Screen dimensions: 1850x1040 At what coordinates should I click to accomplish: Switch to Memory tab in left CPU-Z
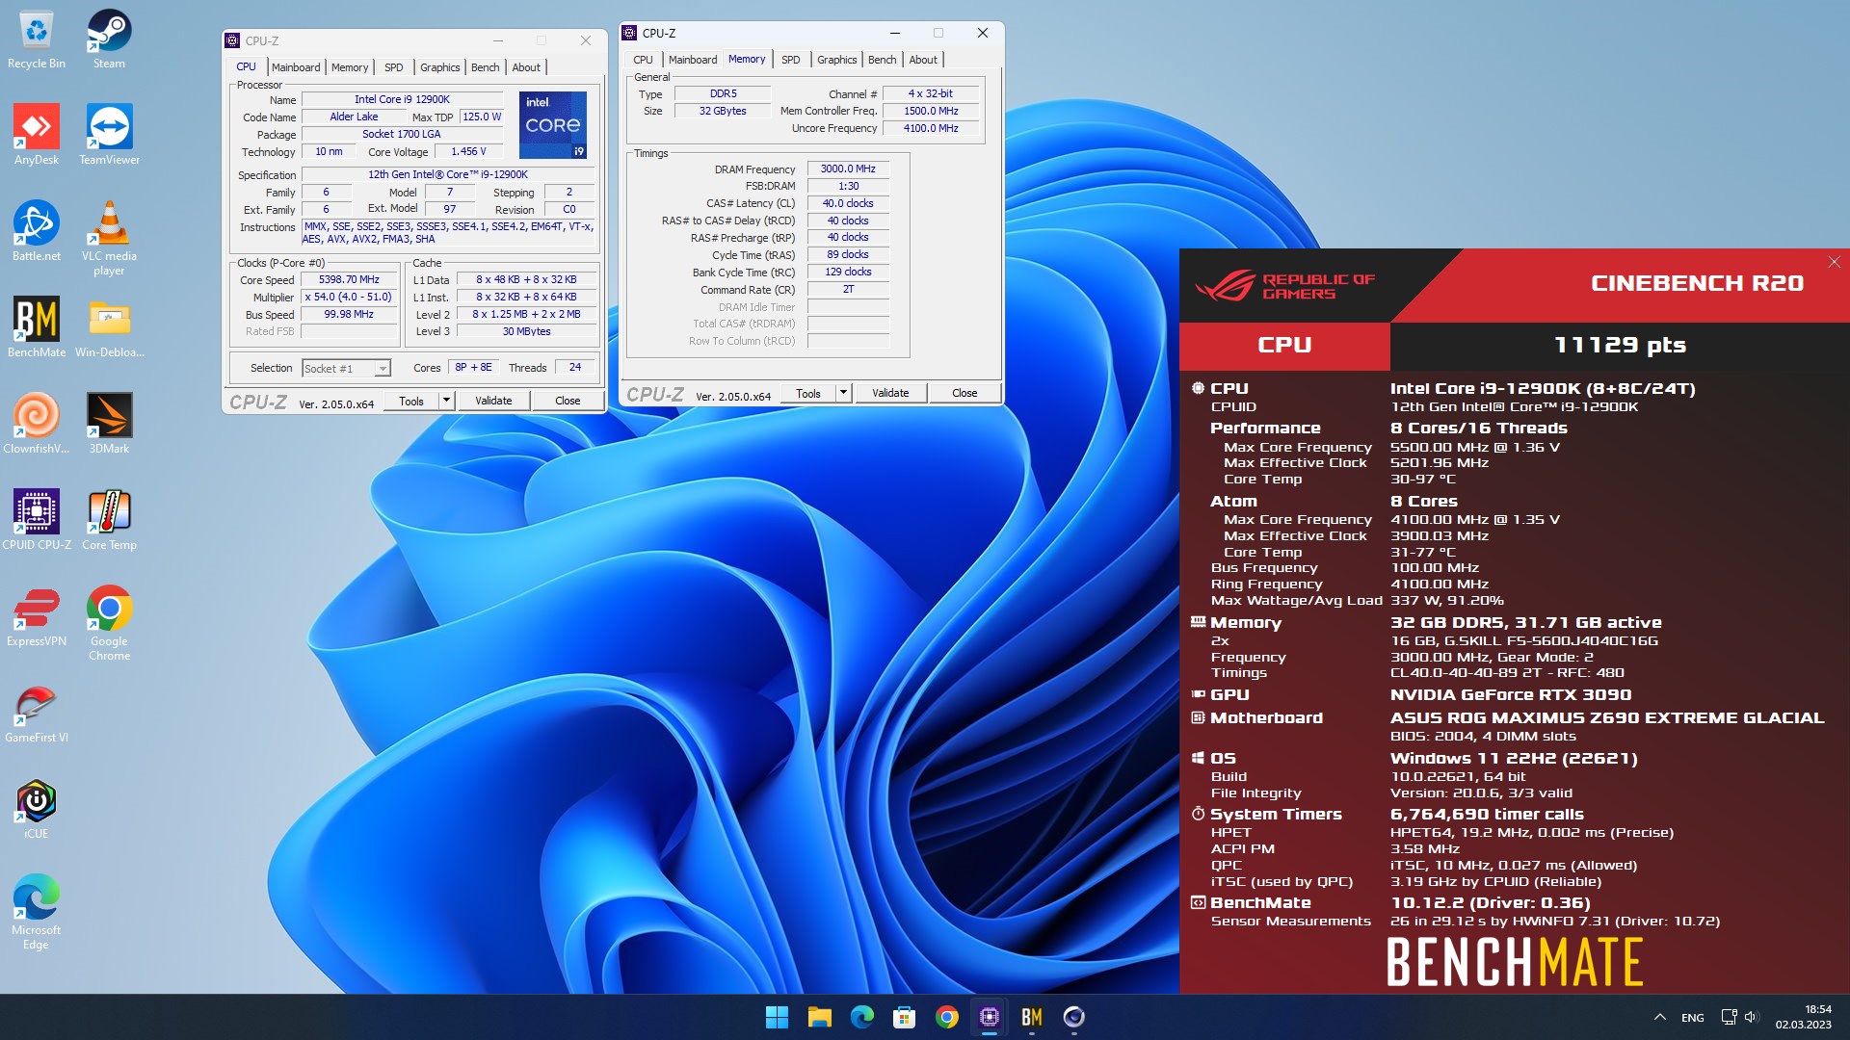tap(350, 67)
